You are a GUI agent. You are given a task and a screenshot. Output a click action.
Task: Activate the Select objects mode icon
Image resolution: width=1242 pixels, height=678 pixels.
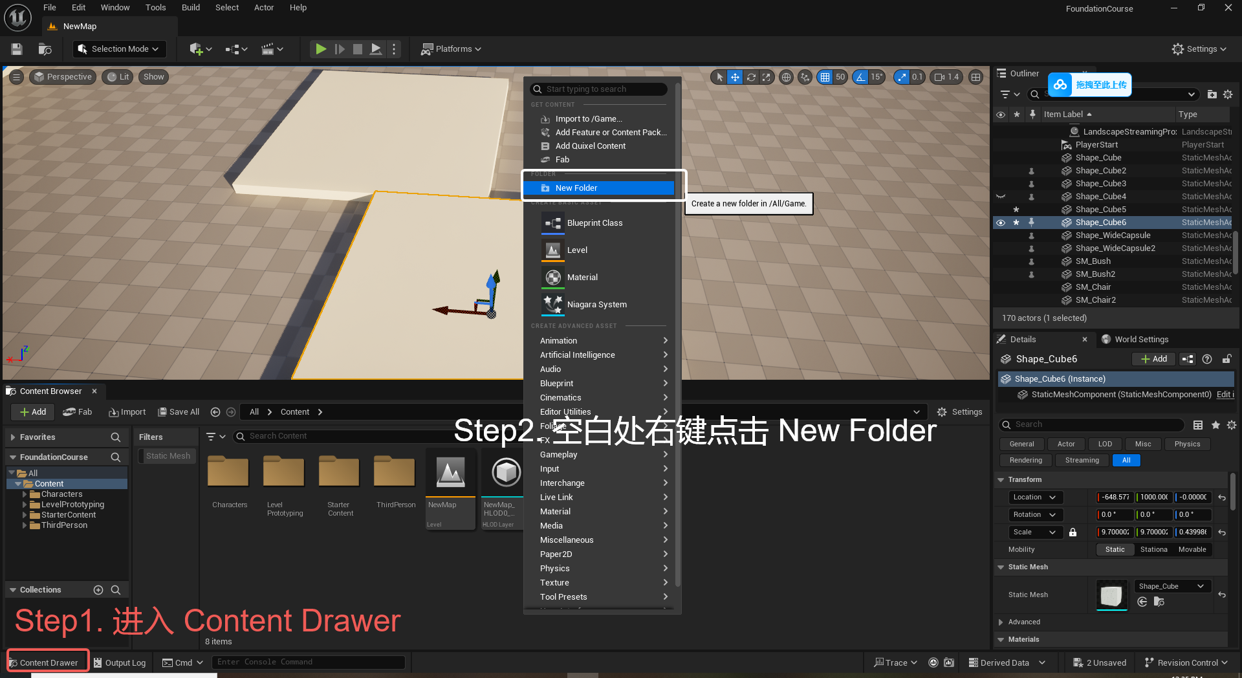click(x=720, y=77)
